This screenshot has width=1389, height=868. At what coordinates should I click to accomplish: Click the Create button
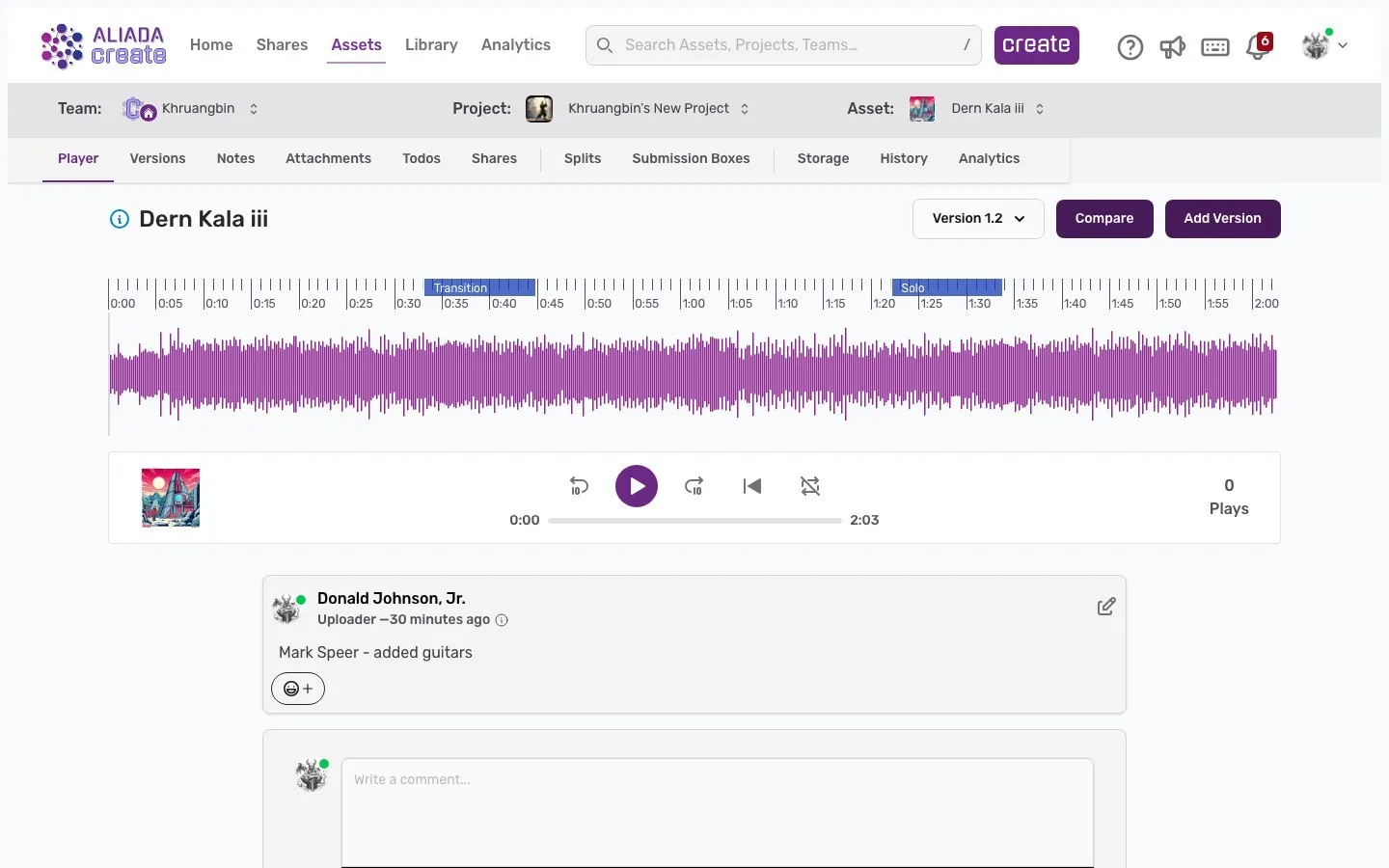pyautogui.click(x=1036, y=44)
